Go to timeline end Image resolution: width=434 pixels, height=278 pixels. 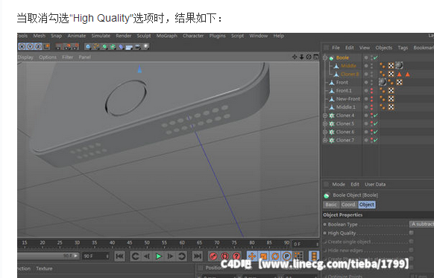tap(197, 256)
